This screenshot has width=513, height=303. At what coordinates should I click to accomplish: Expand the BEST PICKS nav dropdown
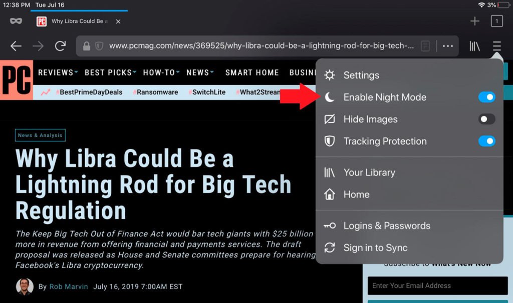(x=110, y=72)
